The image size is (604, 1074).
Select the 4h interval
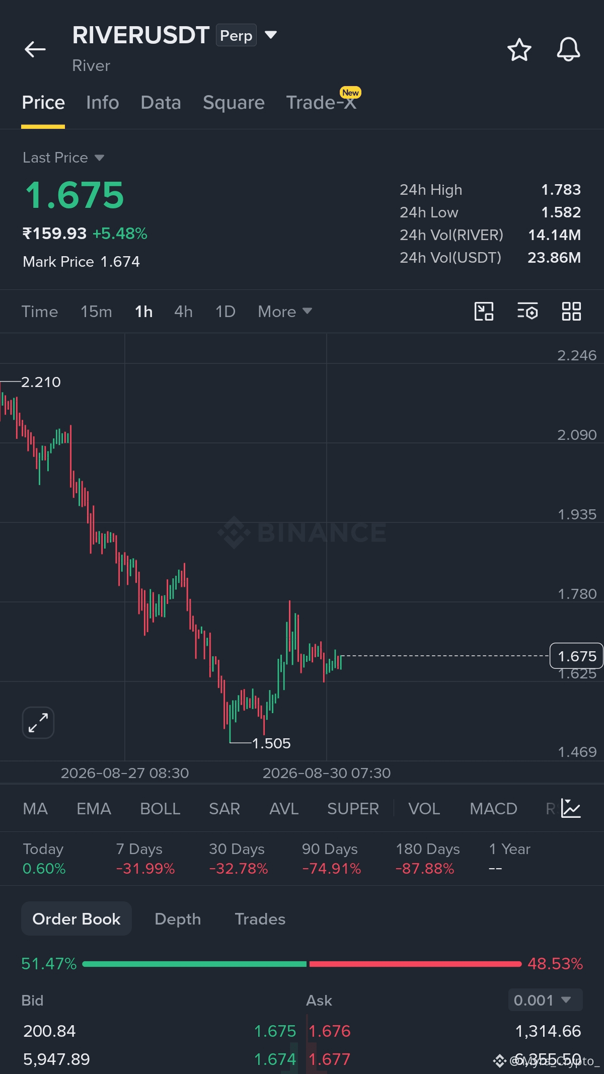coord(183,312)
